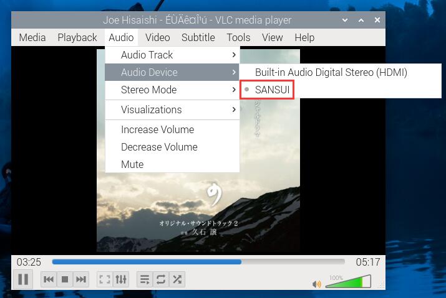Screen dimensions: 446x298
Task: Toggle fullscreen video mode
Action: coord(105,280)
